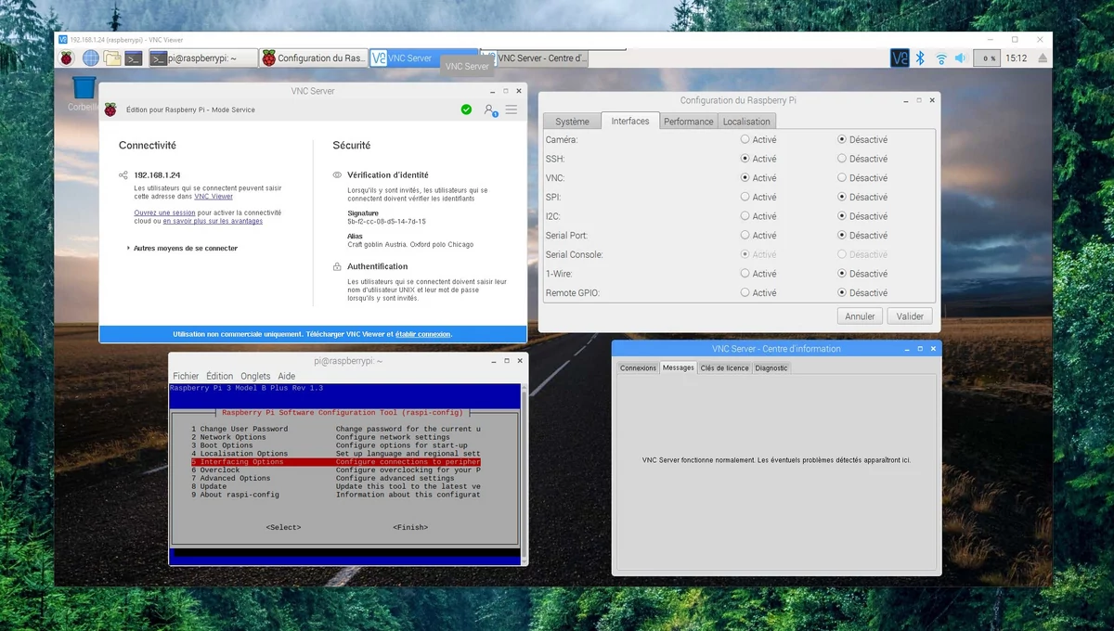The width and height of the screenshot is (1114, 631).
Task: Enable Serial Port with the Activé radio
Action: click(x=745, y=236)
